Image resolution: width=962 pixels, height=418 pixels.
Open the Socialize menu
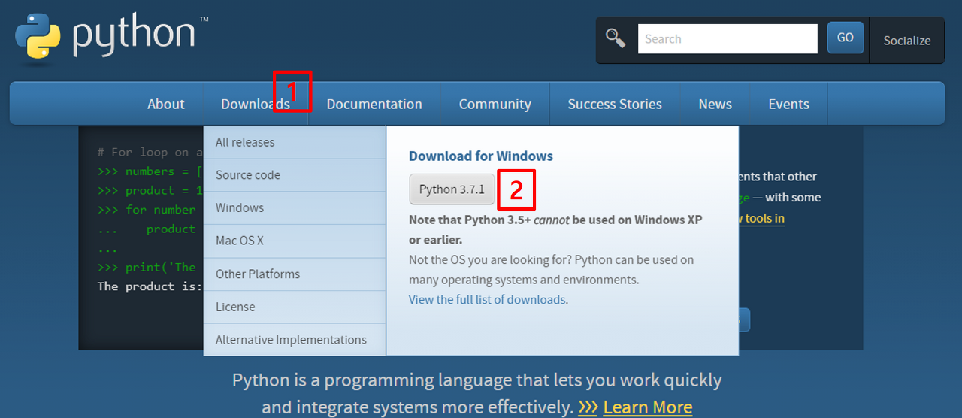click(906, 41)
